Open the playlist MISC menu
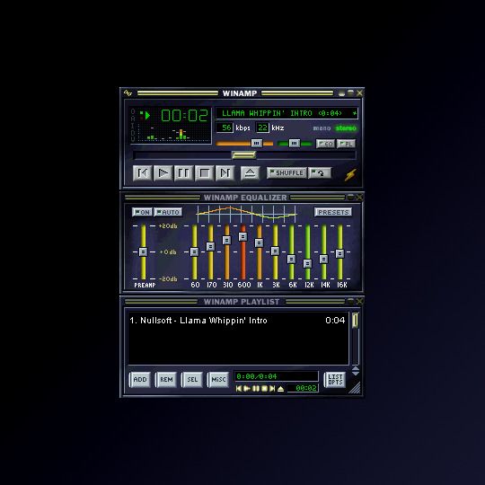Screen dimensions: 485x485 (x=218, y=380)
